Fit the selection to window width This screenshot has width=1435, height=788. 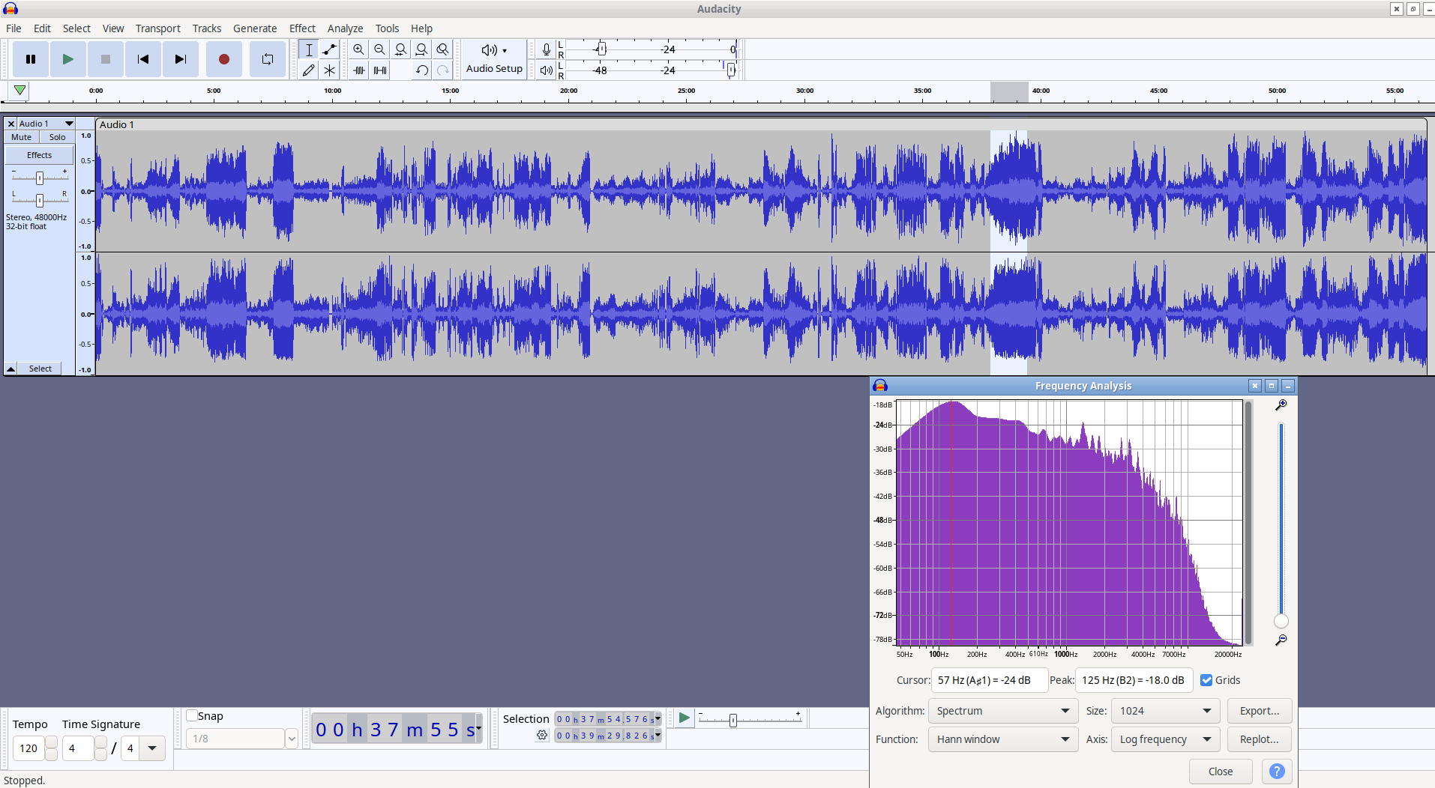tap(401, 49)
